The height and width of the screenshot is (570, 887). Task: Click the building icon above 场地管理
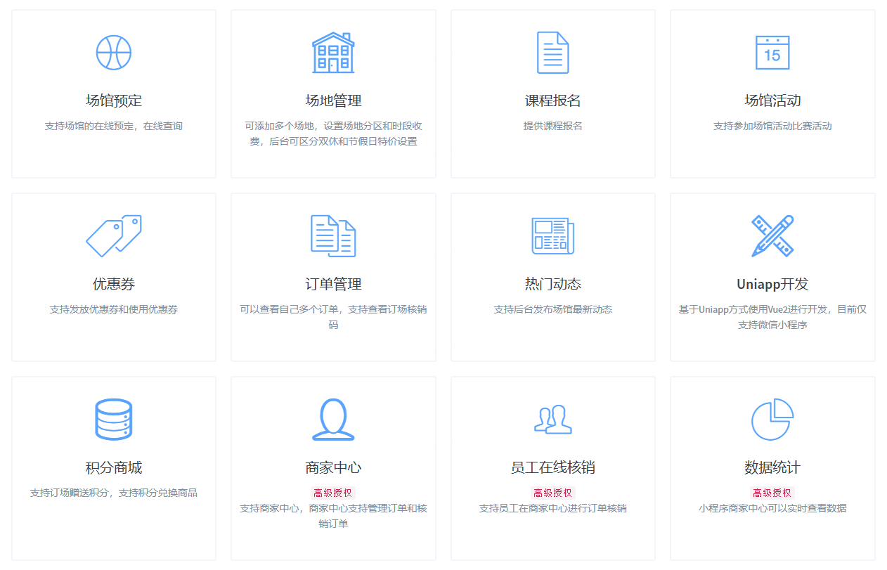(333, 53)
